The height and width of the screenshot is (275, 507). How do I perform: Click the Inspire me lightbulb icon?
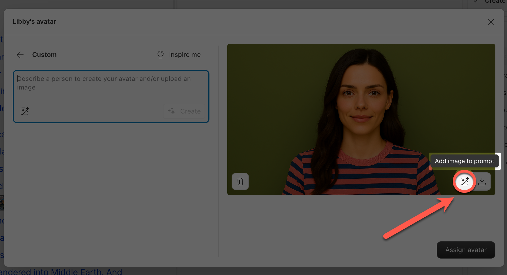click(160, 54)
